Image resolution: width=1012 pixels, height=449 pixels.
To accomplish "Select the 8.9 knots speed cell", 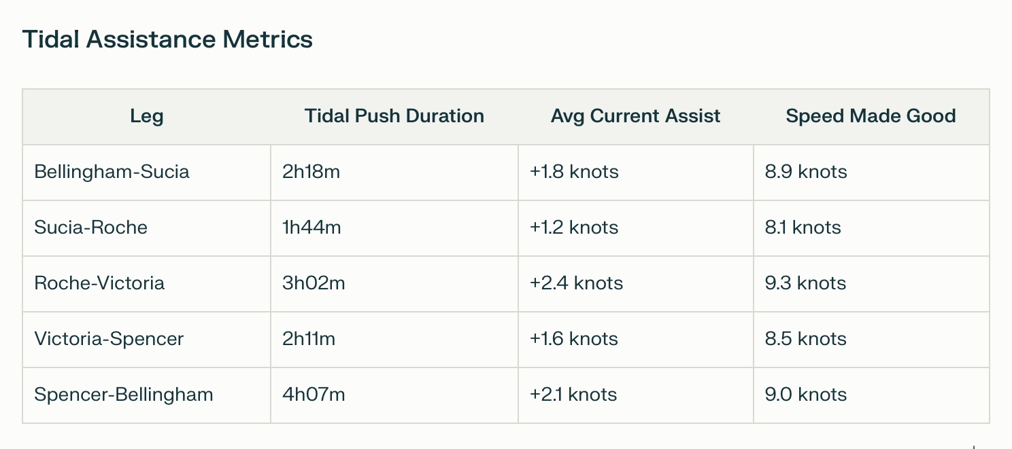I will [x=806, y=172].
